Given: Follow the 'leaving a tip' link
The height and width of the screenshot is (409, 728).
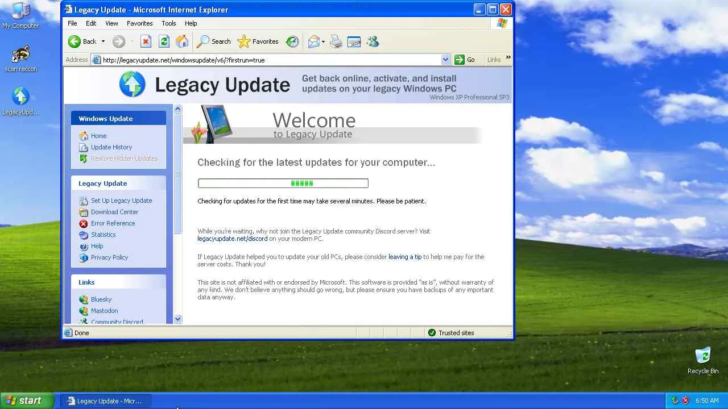Looking at the screenshot, I should pos(405,257).
